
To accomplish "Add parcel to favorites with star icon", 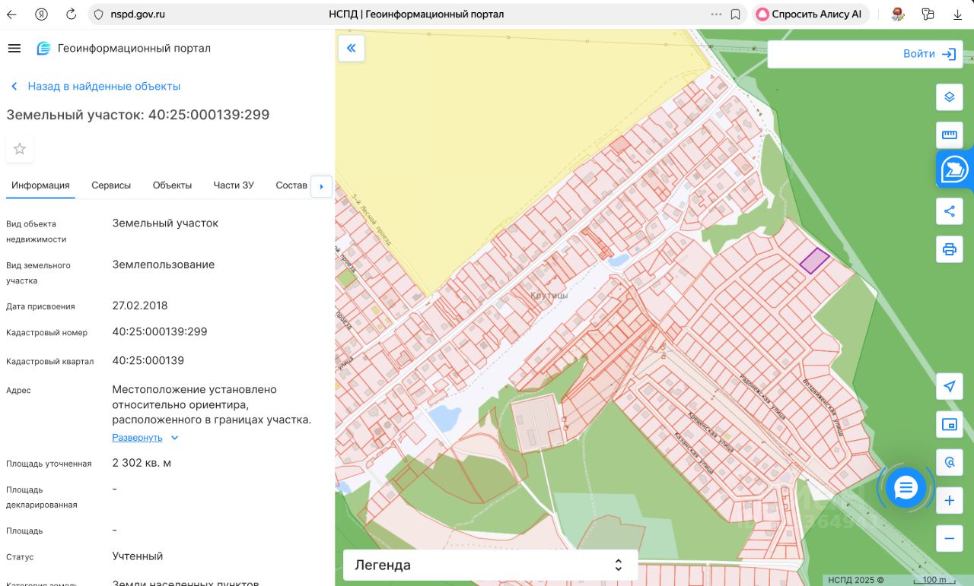I will [x=20, y=149].
